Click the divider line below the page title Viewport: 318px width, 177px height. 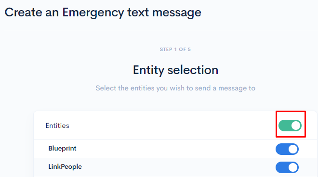pos(161,31)
